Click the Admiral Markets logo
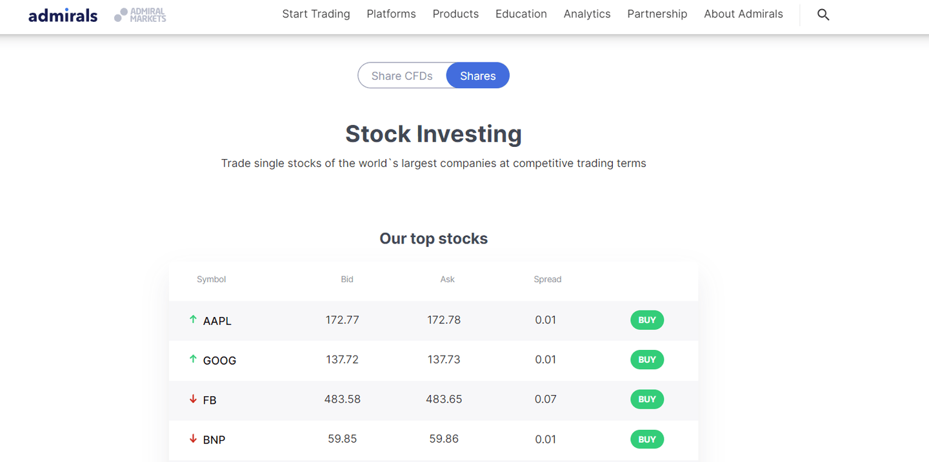Image resolution: width=929 pixels, height=462 pixels. pos(140,15)
